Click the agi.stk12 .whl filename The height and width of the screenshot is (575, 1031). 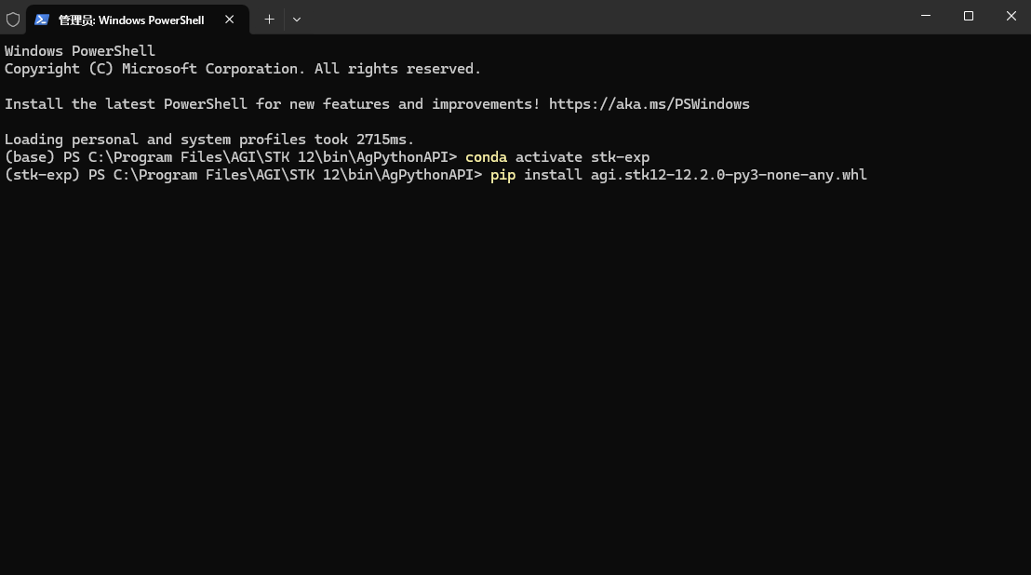729,175
